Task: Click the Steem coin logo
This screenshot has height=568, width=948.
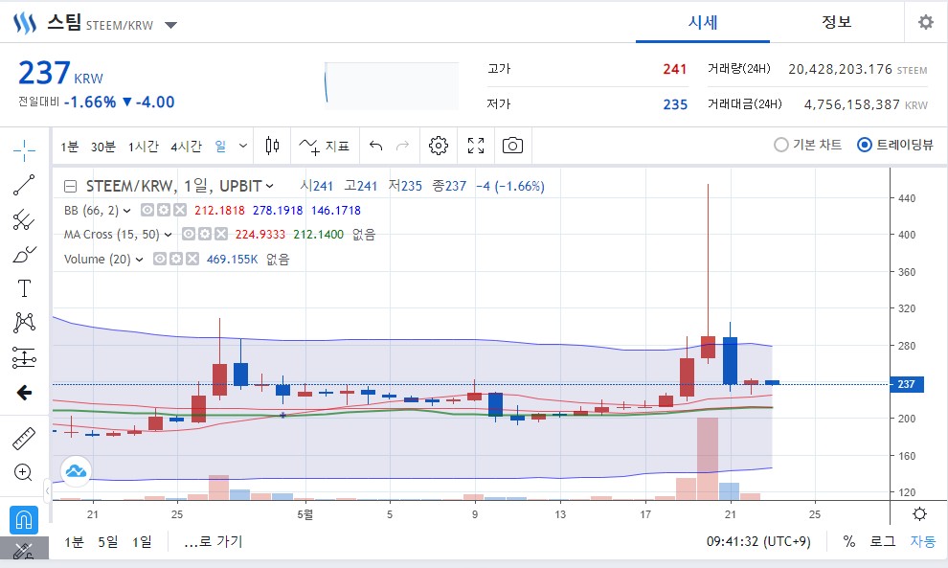Action: coord(25,23)
